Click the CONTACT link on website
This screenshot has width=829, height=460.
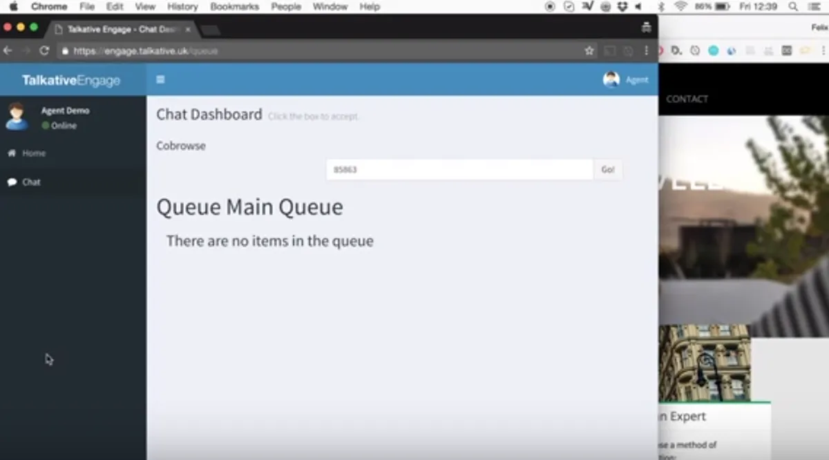tap(687, 99)
